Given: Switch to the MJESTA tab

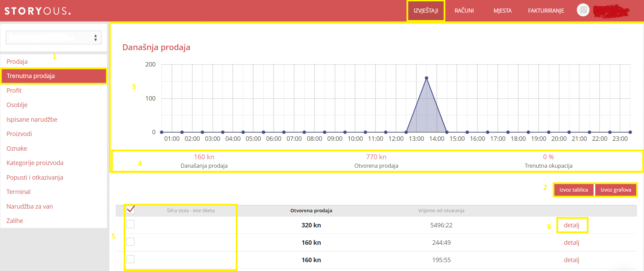Looking at the screenshot, I should point(503,11).
